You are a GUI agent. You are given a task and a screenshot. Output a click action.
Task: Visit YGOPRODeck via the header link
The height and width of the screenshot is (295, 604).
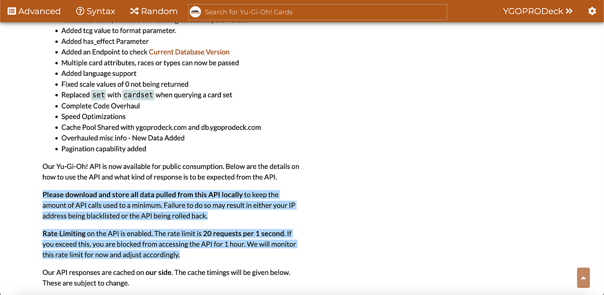[x=533, y=10]
